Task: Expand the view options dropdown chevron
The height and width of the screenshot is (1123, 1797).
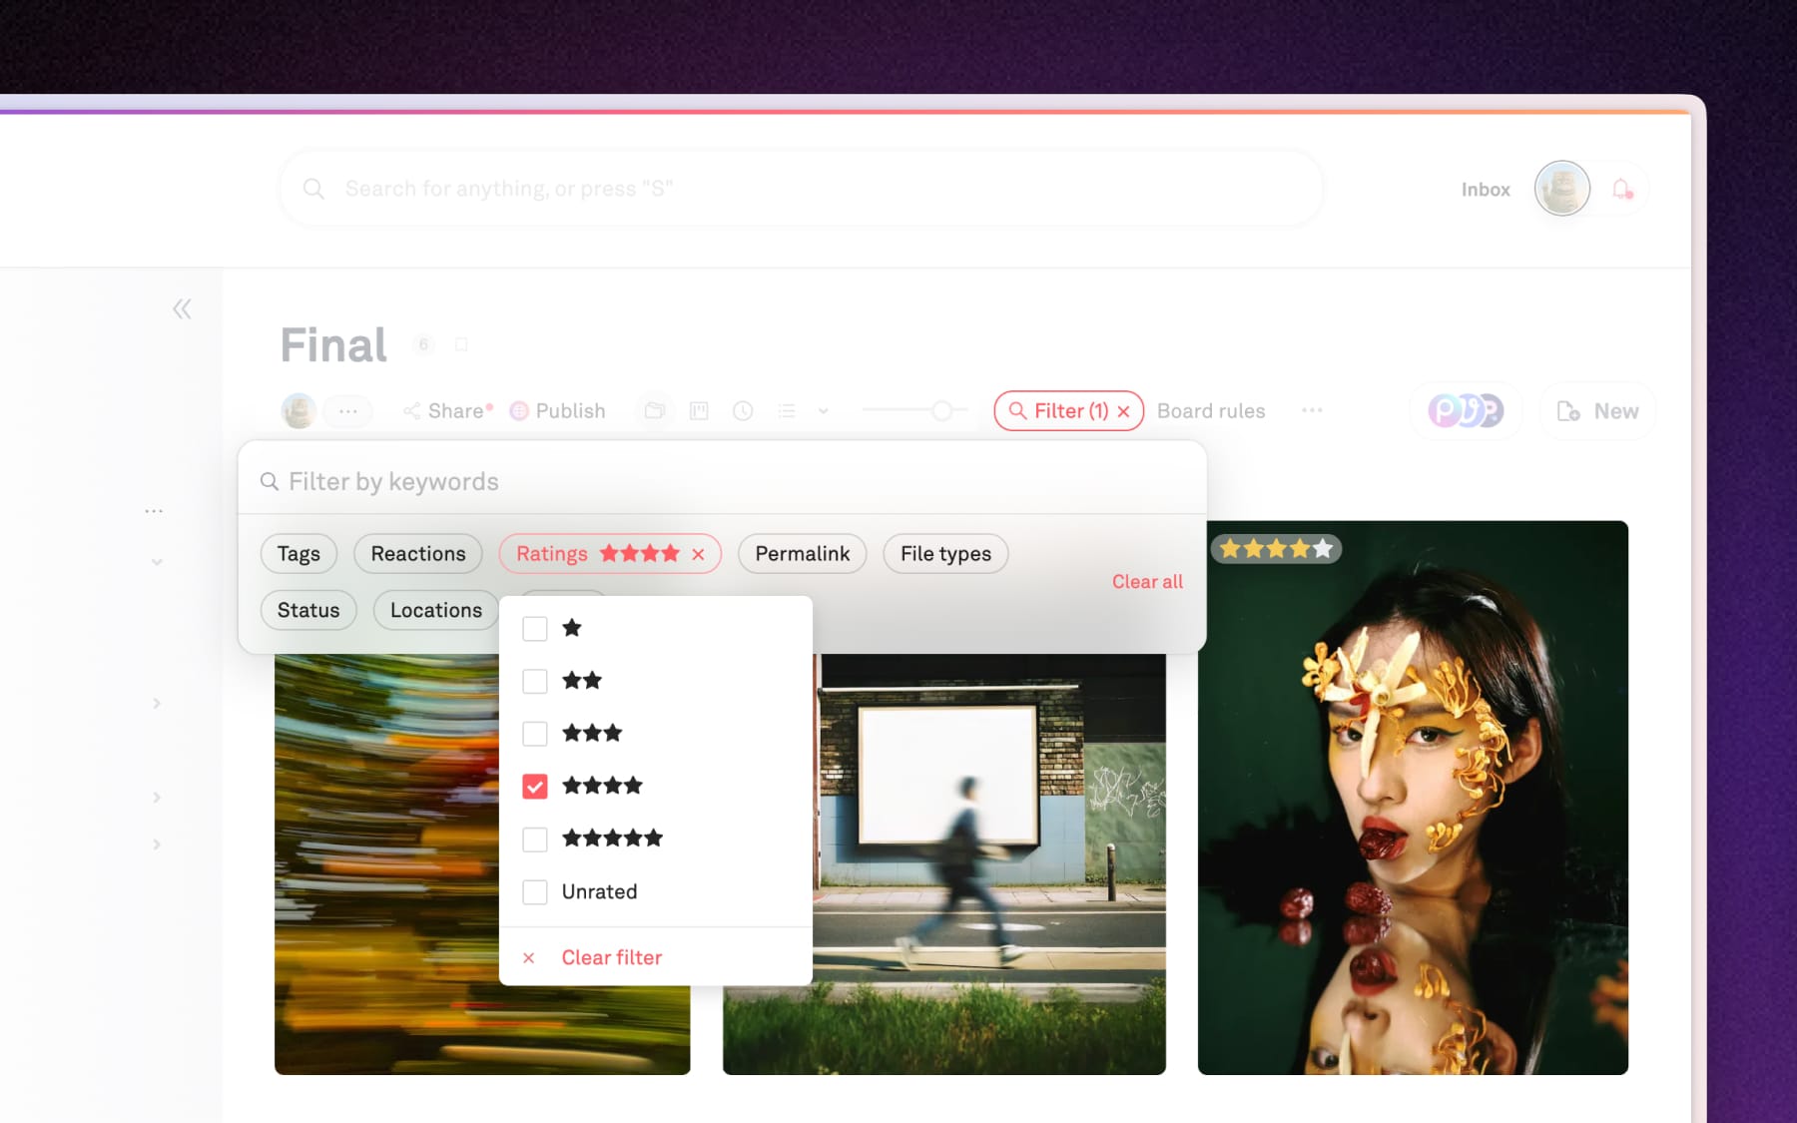Action: pos(824,411)
